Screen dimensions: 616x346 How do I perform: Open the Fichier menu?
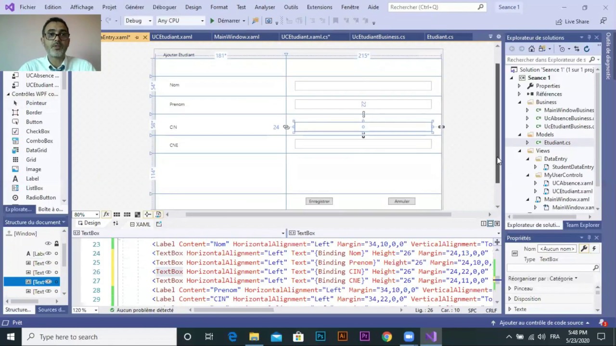[x=28, y=7]
